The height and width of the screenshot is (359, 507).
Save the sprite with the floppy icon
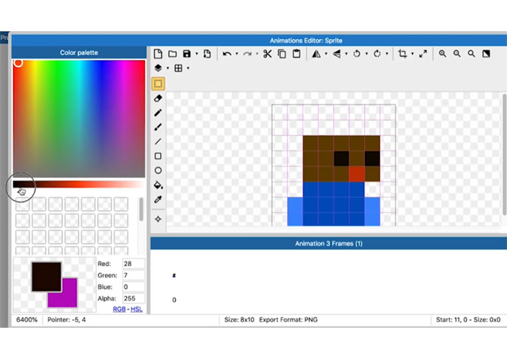point(187,54)
